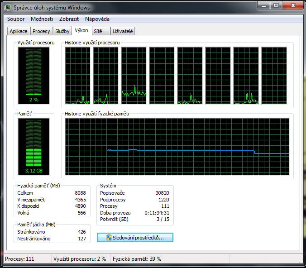Click the physical memory history graph
The height and width of the screenshot is (268, 306).
(x=177, y=147)
